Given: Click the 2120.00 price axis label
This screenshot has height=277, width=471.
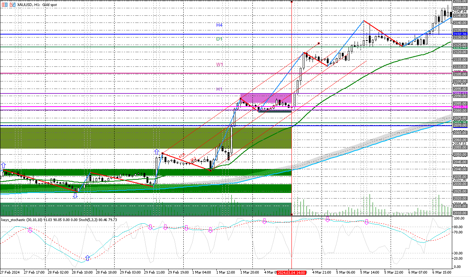Looking at the screenshot, I should (460, 52).
